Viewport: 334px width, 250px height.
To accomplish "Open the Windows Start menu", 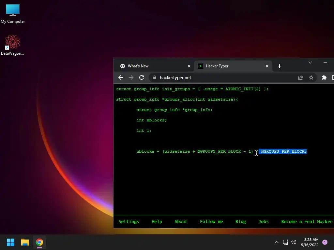I will point(10,242).
